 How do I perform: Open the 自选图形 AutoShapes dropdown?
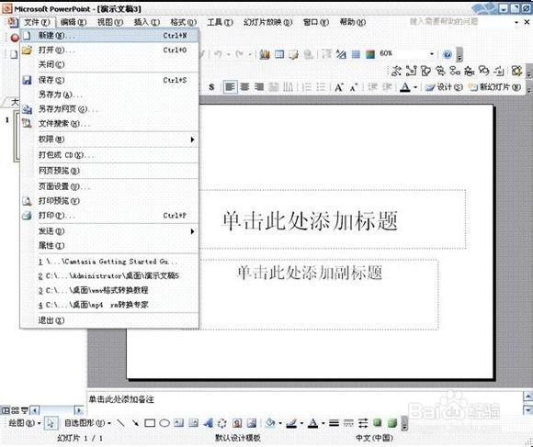[87, 423]
